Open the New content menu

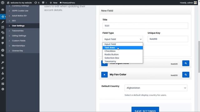tap(53, 3)
